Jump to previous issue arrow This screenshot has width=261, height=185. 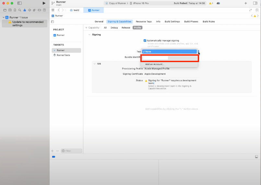pyautogui.click(x=252, y=16)
